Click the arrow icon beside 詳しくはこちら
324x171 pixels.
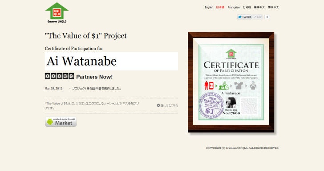point(158,105)
